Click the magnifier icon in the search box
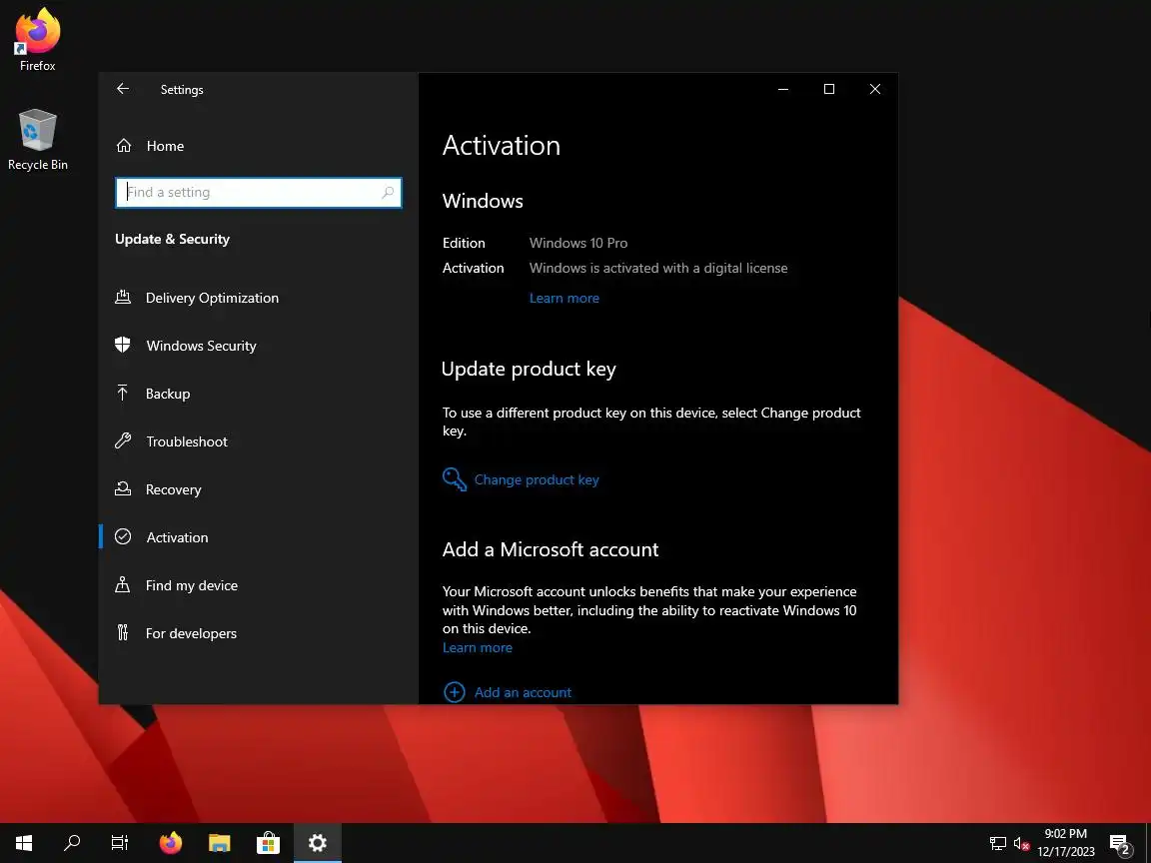This screenshot has width=1151, height=863. click(388, 192)
